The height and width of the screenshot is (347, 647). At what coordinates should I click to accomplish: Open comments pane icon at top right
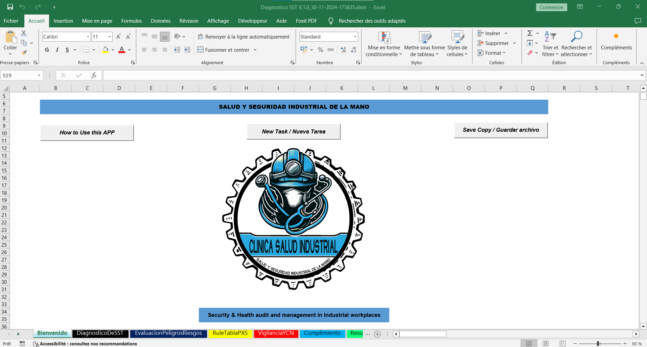(x=638, y=21)
